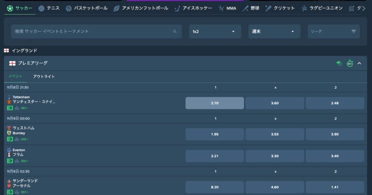Screen dimensions: 372x195
Task: Switch to the アウトライト tab
Action: coord(44,77)
